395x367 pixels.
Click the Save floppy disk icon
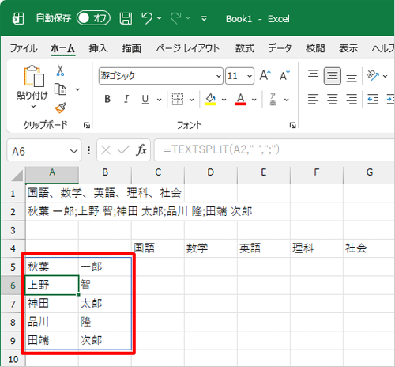pos(126,18)
